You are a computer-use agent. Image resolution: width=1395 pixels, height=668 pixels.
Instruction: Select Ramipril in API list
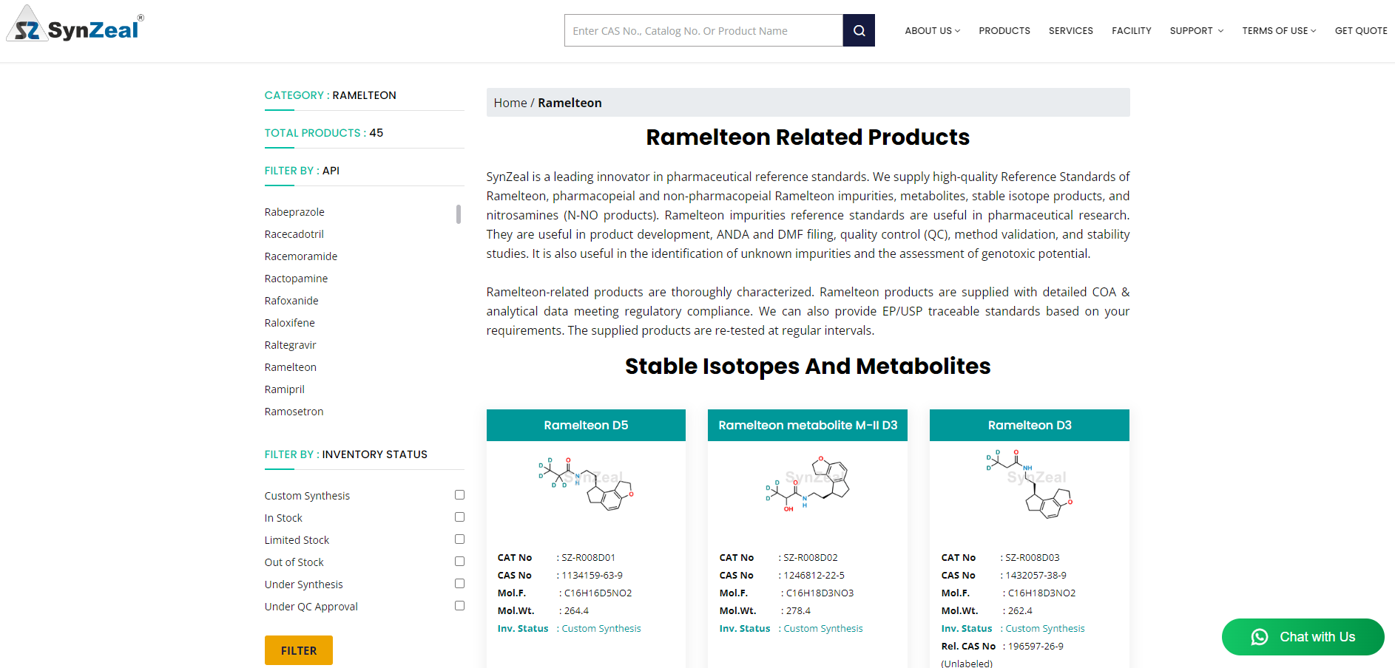point(285,389)
